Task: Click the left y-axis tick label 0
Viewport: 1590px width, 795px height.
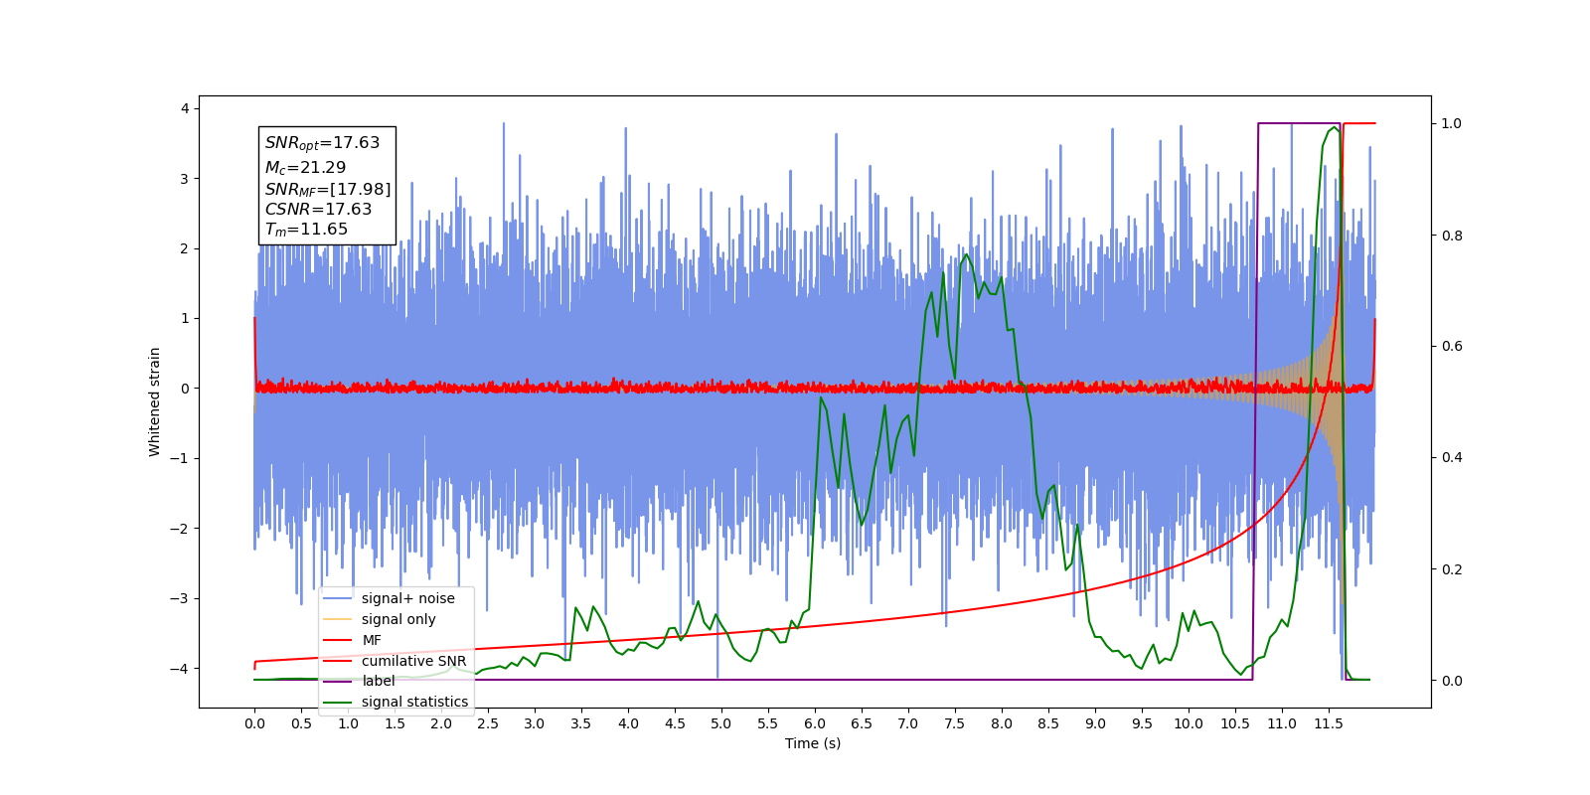Action: [x=184, y=389]
